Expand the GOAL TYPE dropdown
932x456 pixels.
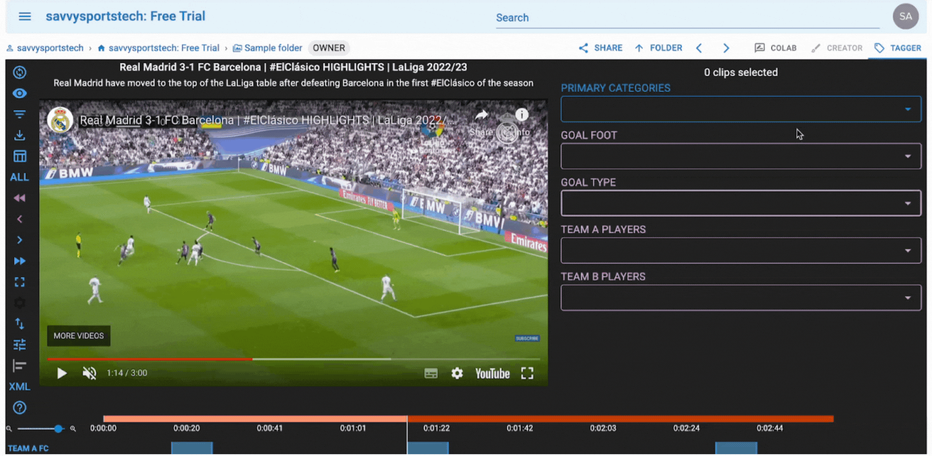[741, 203]
